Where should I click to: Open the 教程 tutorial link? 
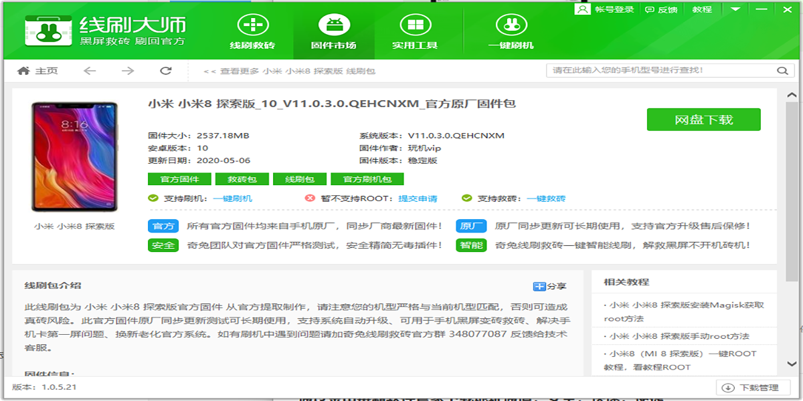pyautogui.click(x=702, y=9)
